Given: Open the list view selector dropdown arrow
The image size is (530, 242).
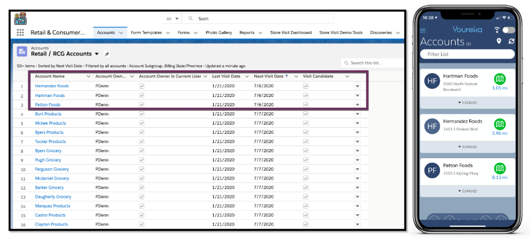Looking at the screenshot, I should pyautogui.click(x=97, y=54).
